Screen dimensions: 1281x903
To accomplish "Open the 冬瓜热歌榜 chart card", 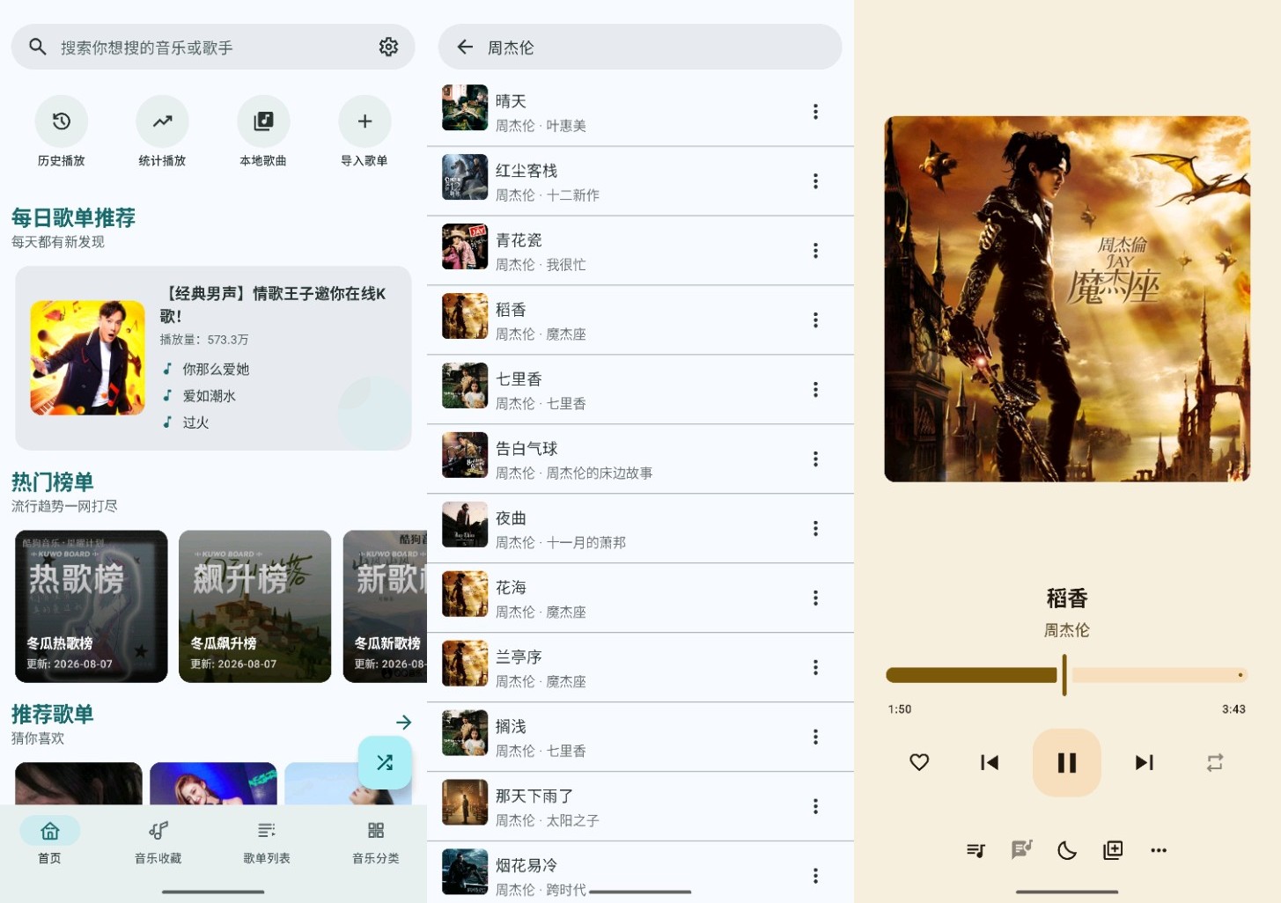I will (x=92, y=606).
